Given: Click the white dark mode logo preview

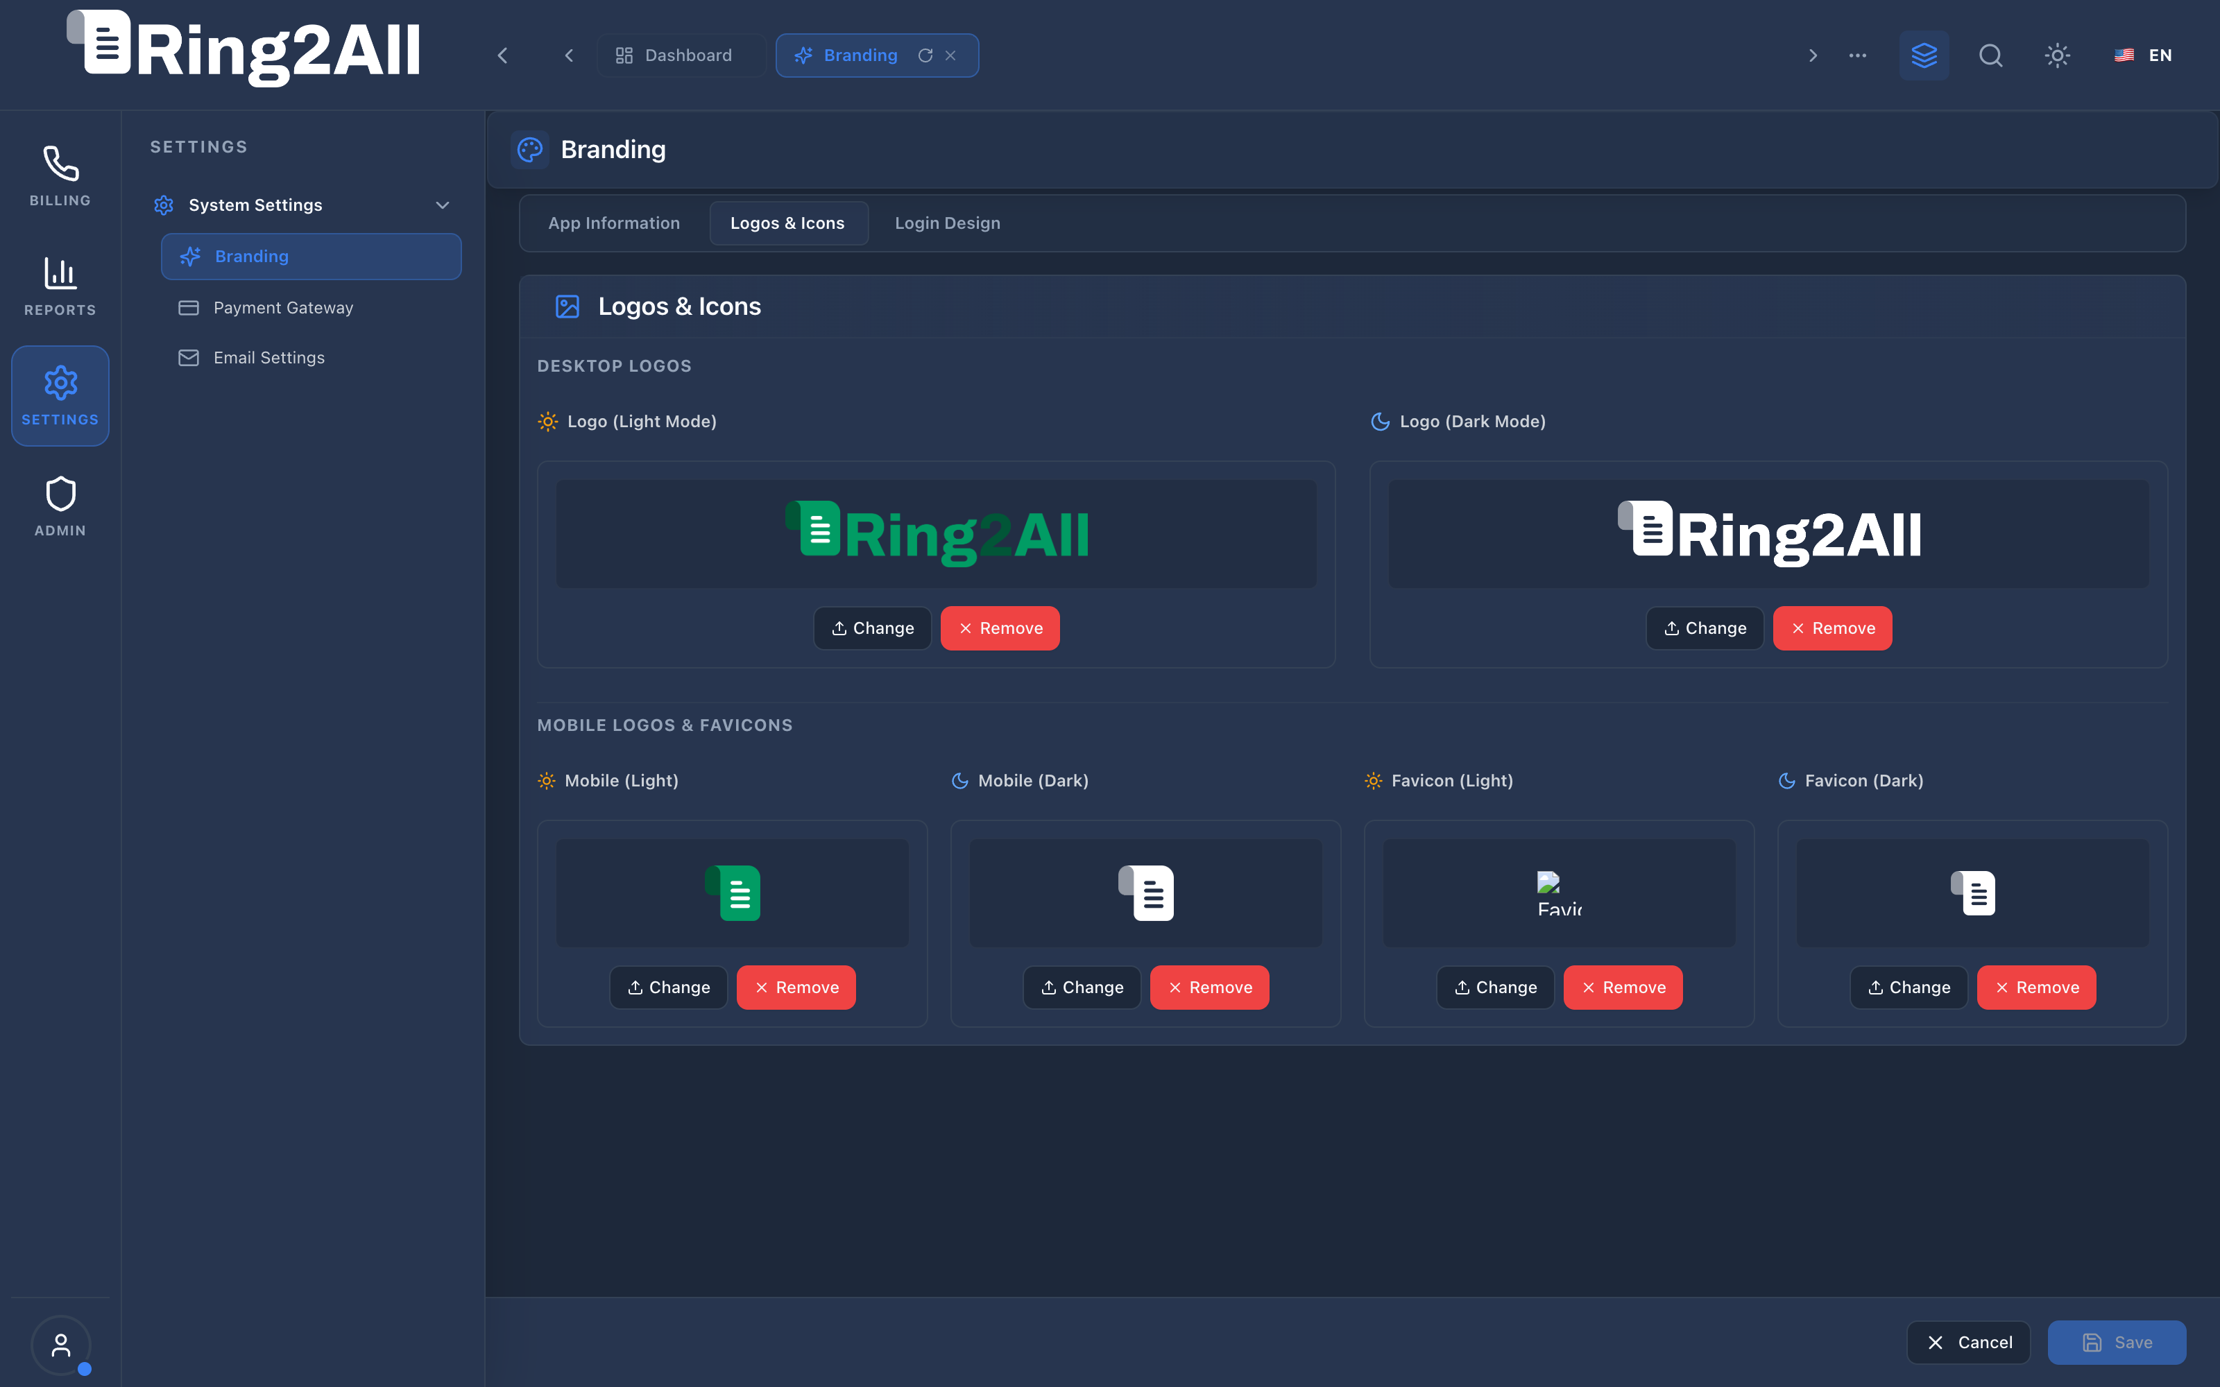Looking at the screenshot, I should tap(1768, 534).
